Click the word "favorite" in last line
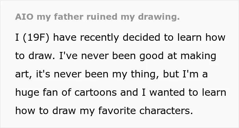Viewport: 239px width, 128px height. (117, 111)
